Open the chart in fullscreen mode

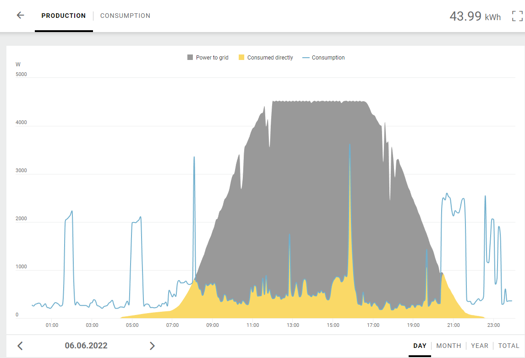[x=517, y=16]
